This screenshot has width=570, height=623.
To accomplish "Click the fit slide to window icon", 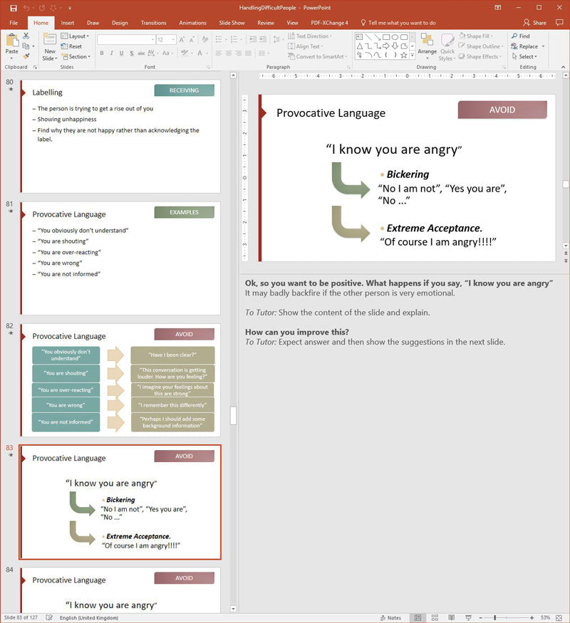I will click(560, 617).
